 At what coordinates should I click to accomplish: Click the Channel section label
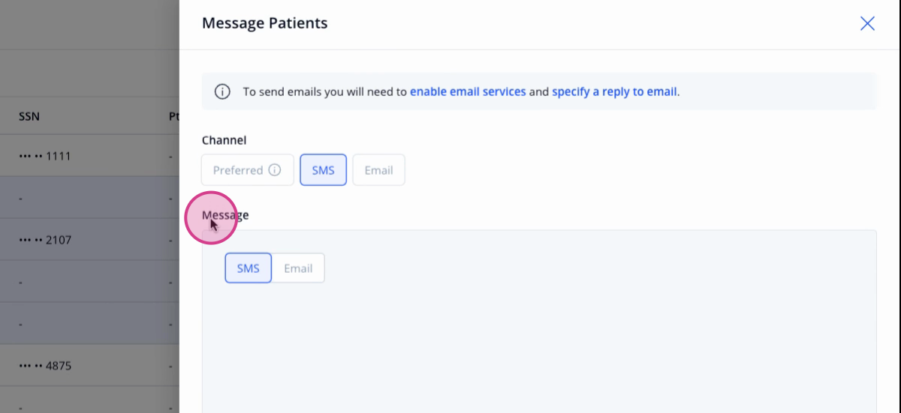tap(224, 139)
